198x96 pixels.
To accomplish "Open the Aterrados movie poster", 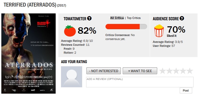I will click(x=29, y=53).
